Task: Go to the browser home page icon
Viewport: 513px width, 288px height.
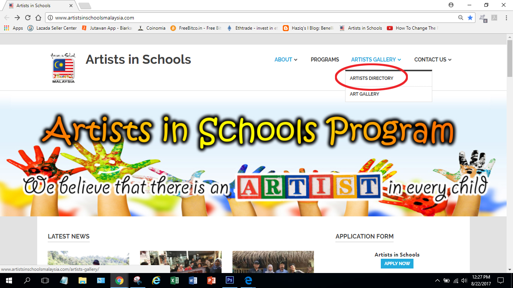Action: click(38, 18)
